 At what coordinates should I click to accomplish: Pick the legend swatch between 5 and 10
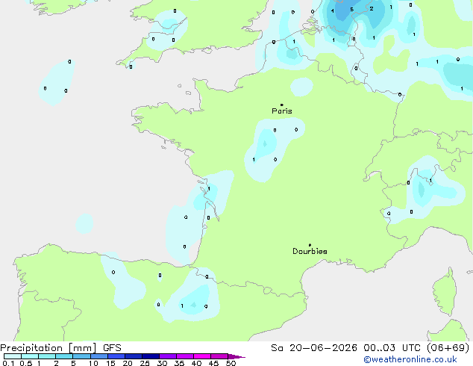[82, 356]
